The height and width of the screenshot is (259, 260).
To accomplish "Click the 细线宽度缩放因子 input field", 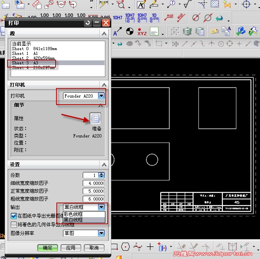I will (94, 183).
